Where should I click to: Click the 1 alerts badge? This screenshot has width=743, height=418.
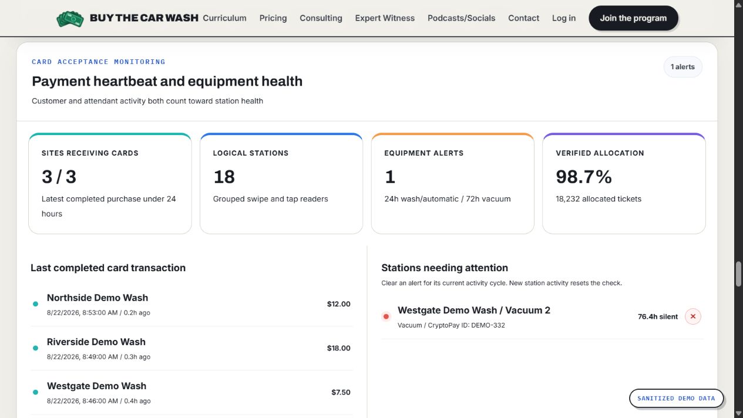(683, 67)
